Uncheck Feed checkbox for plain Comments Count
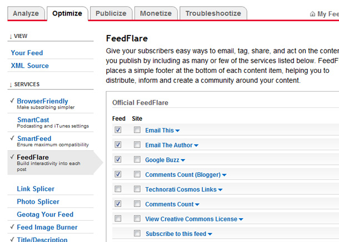This screenshot has height=242, width=339. (118, 204)
